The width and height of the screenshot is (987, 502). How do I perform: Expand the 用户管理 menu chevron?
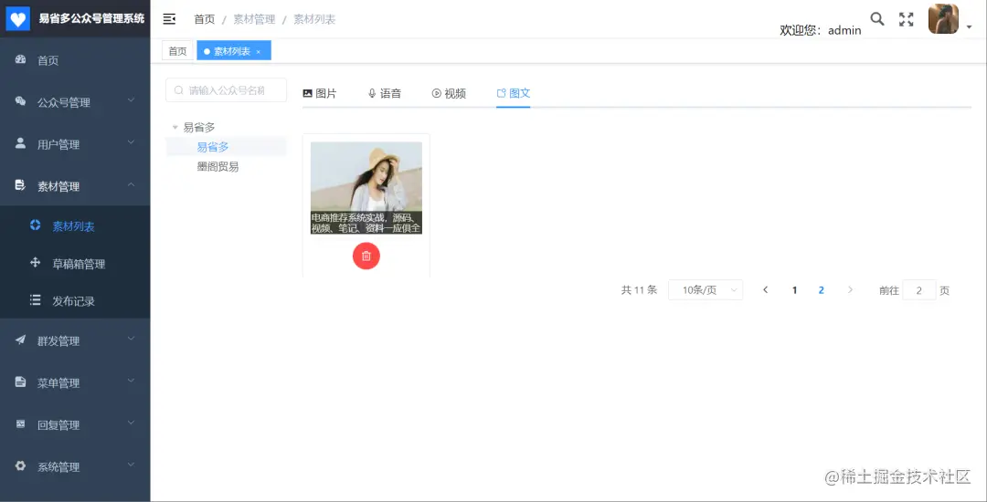point(131,142)
